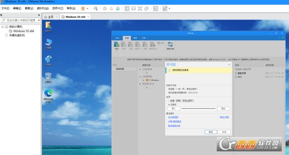Open the snapshot manager
This screenshot has width=289, height=155.
pos(118,8)
